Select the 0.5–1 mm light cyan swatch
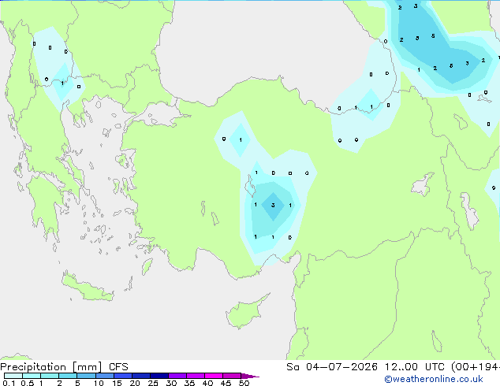The image size is (500, 386). (32, 376)
